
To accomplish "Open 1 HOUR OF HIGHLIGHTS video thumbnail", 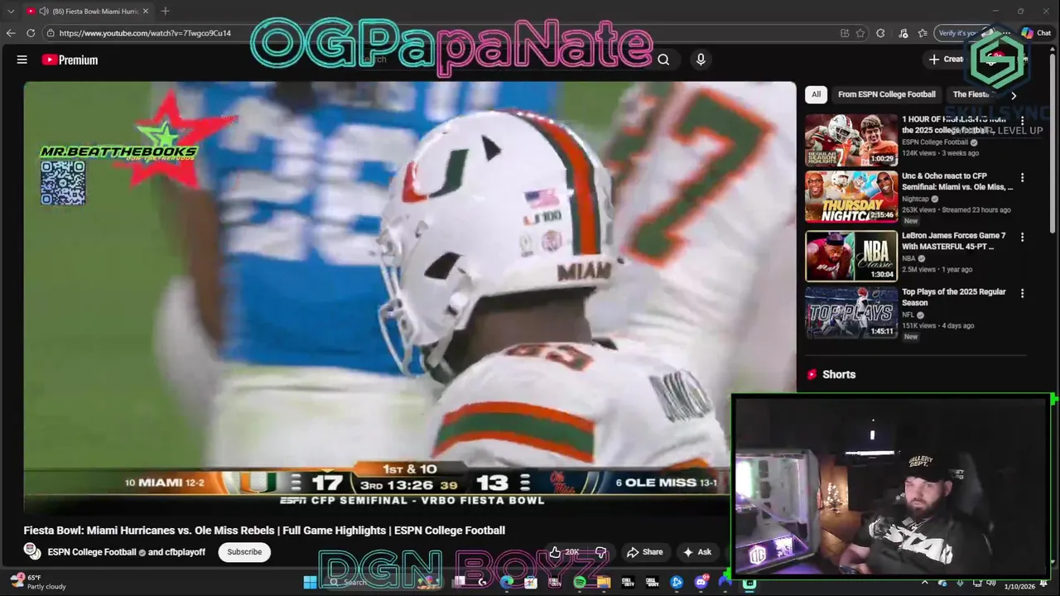I will (851, 140).
